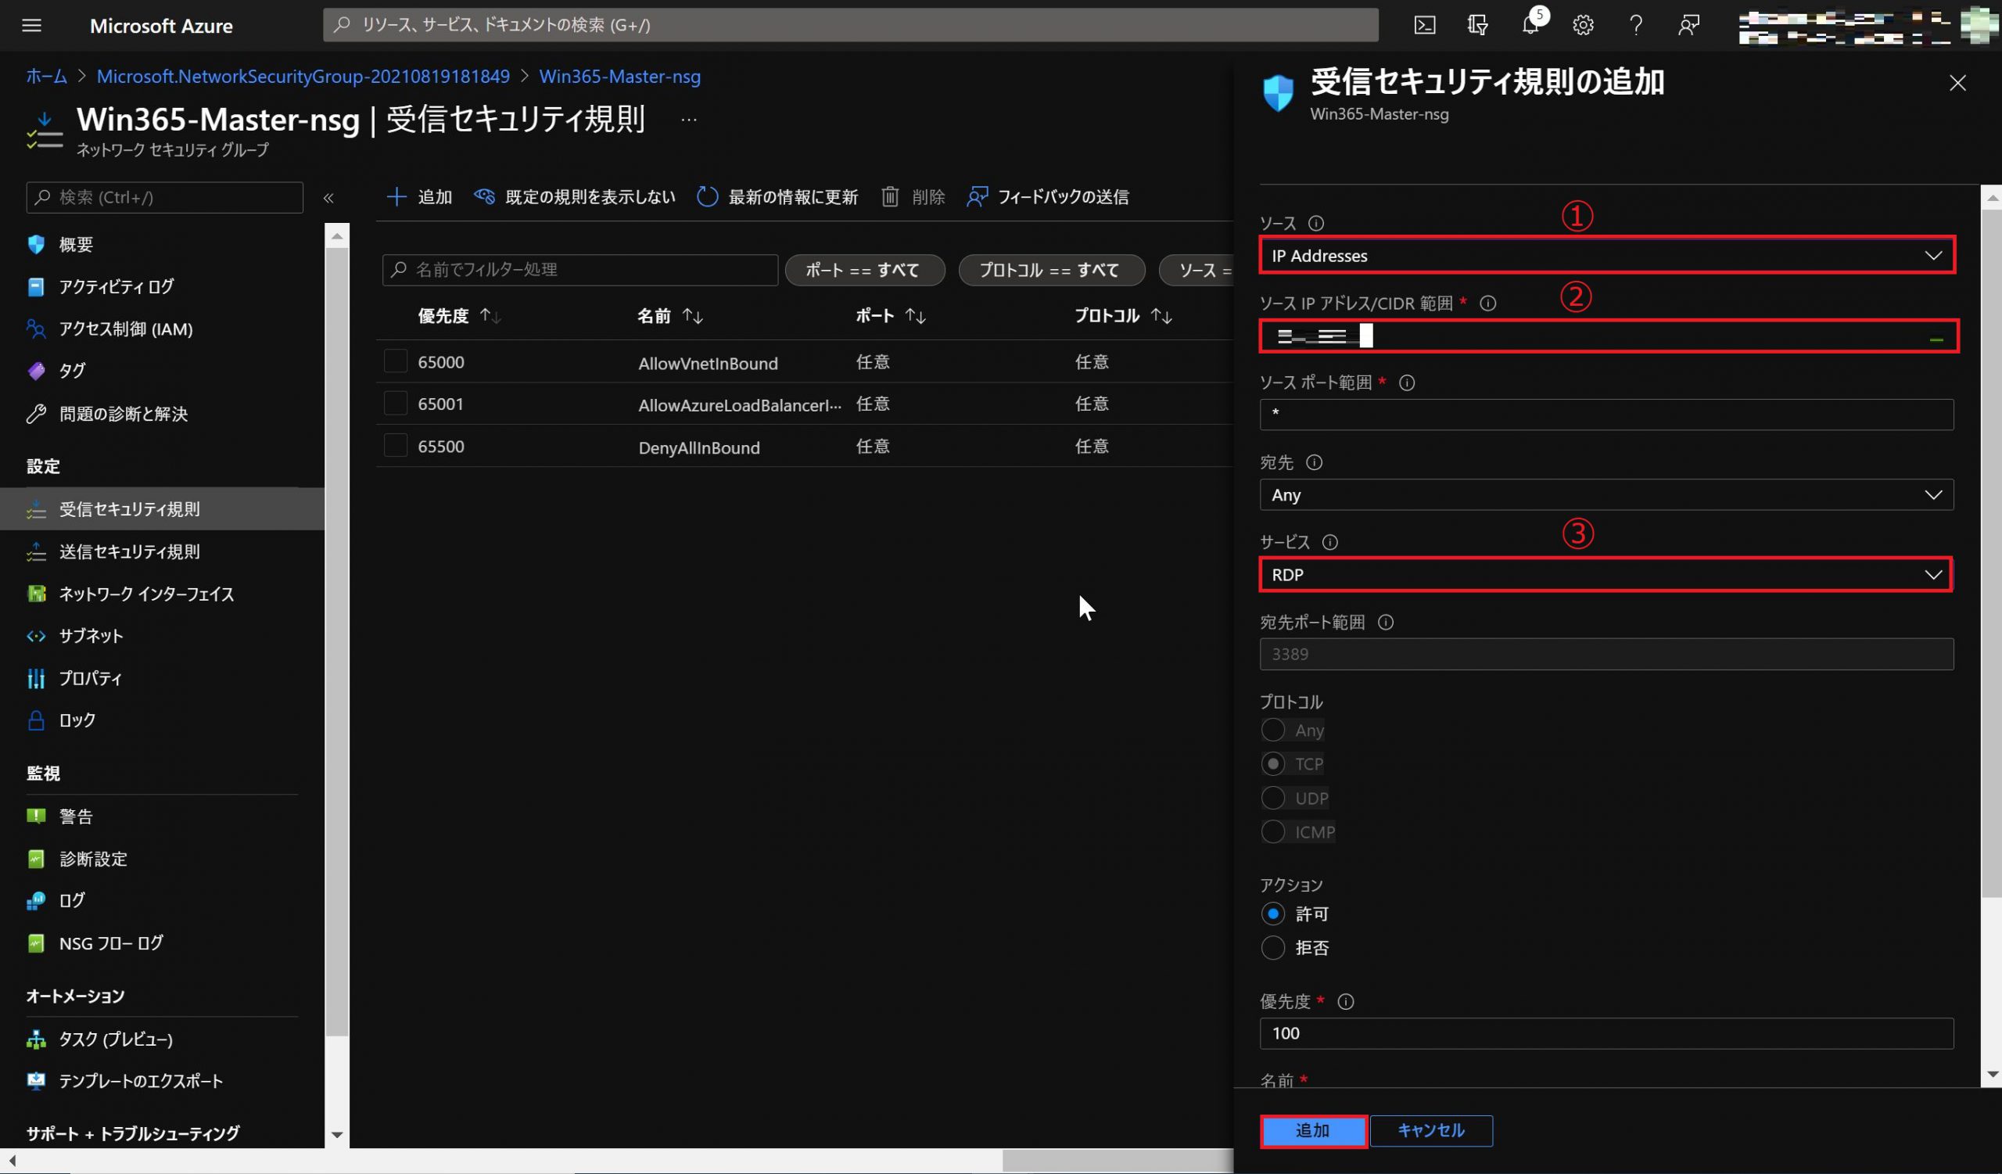Click the refresh 最新の情報に更新 icon

(x=707, y=197)
